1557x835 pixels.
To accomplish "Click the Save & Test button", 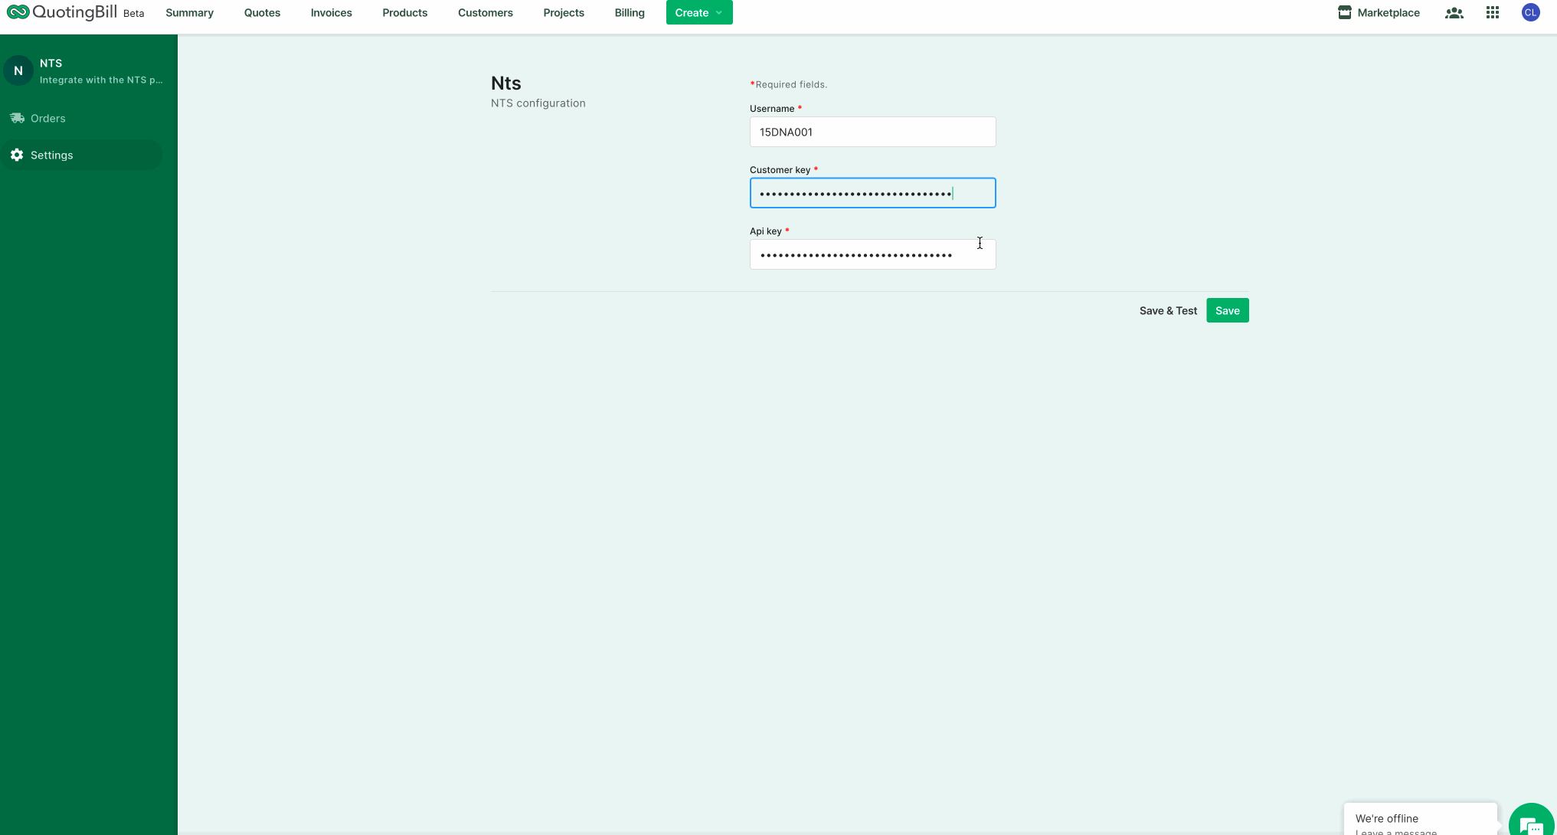I will point(1167,310).
